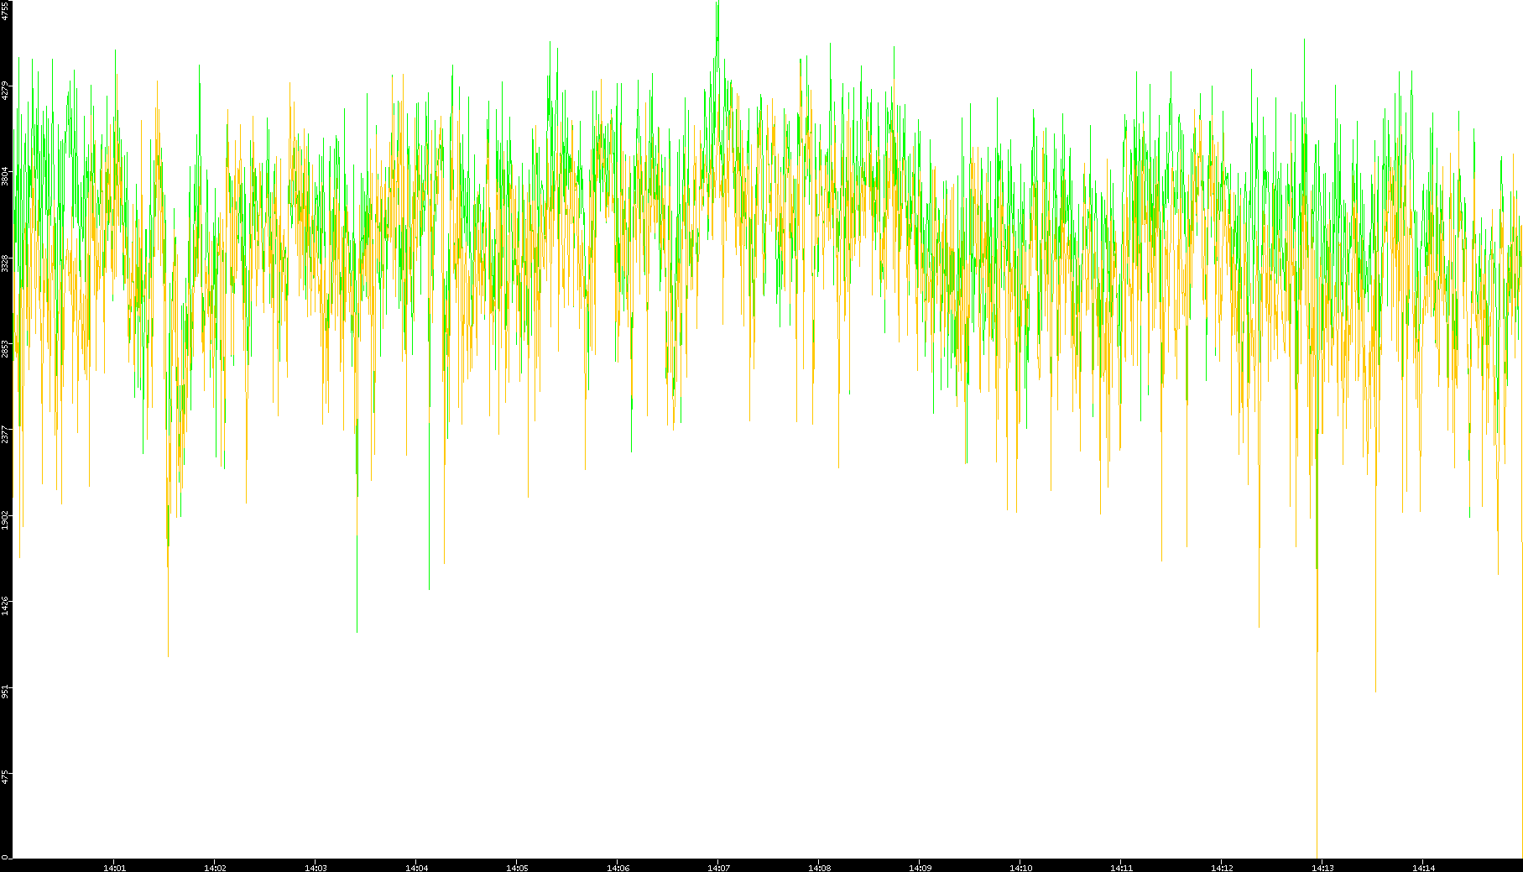Click the 4755 value on the vertical axis
Image resolution: width=1523 pixels, height=872 pixels.
5,11
